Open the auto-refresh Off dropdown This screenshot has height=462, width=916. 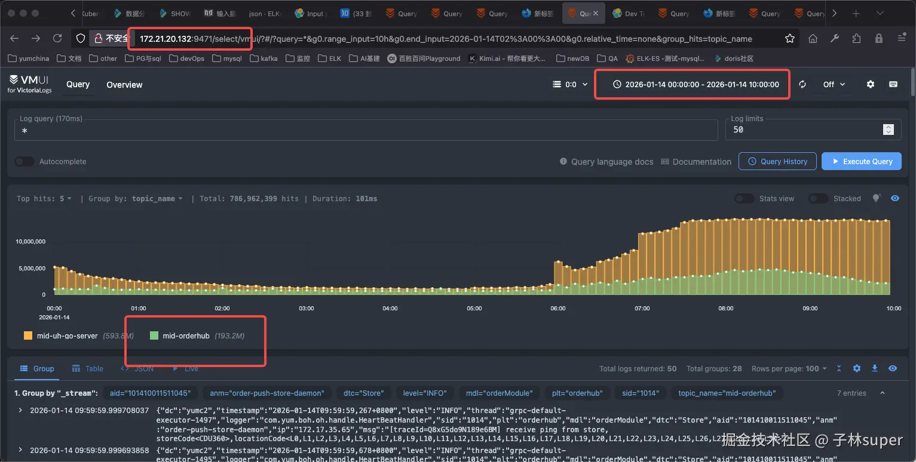click(x=834, y=85)
